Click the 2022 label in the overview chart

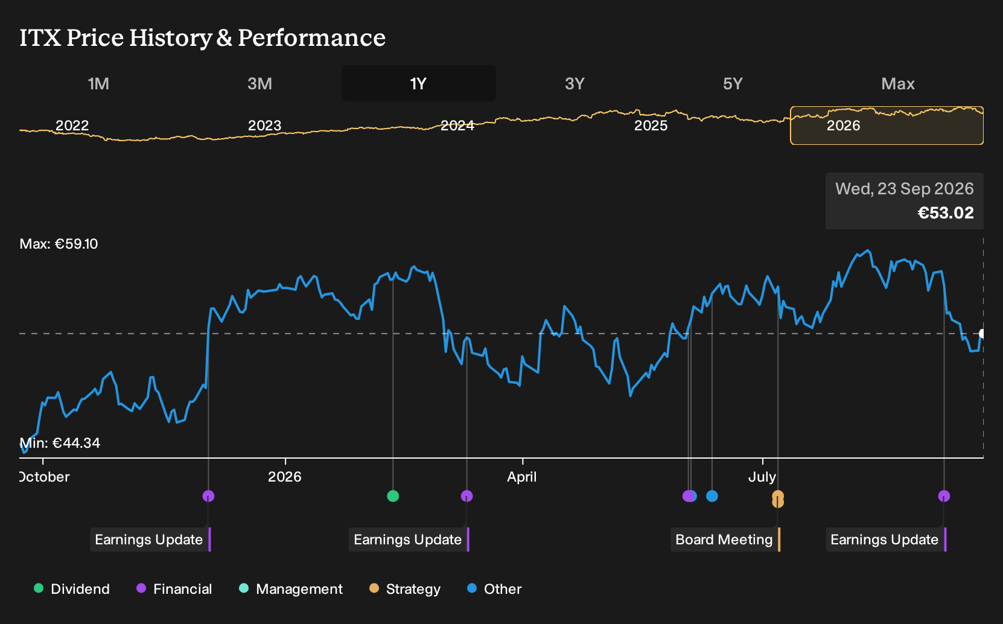pyautogui.click(x=72, y=126)
